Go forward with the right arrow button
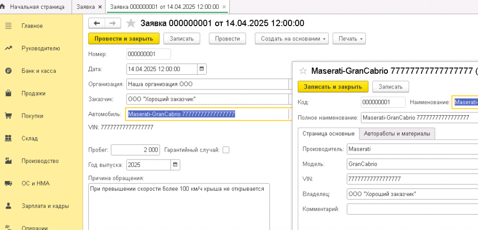Image resolution: width=478 pixels, height=230 pixels. point(112,23)
